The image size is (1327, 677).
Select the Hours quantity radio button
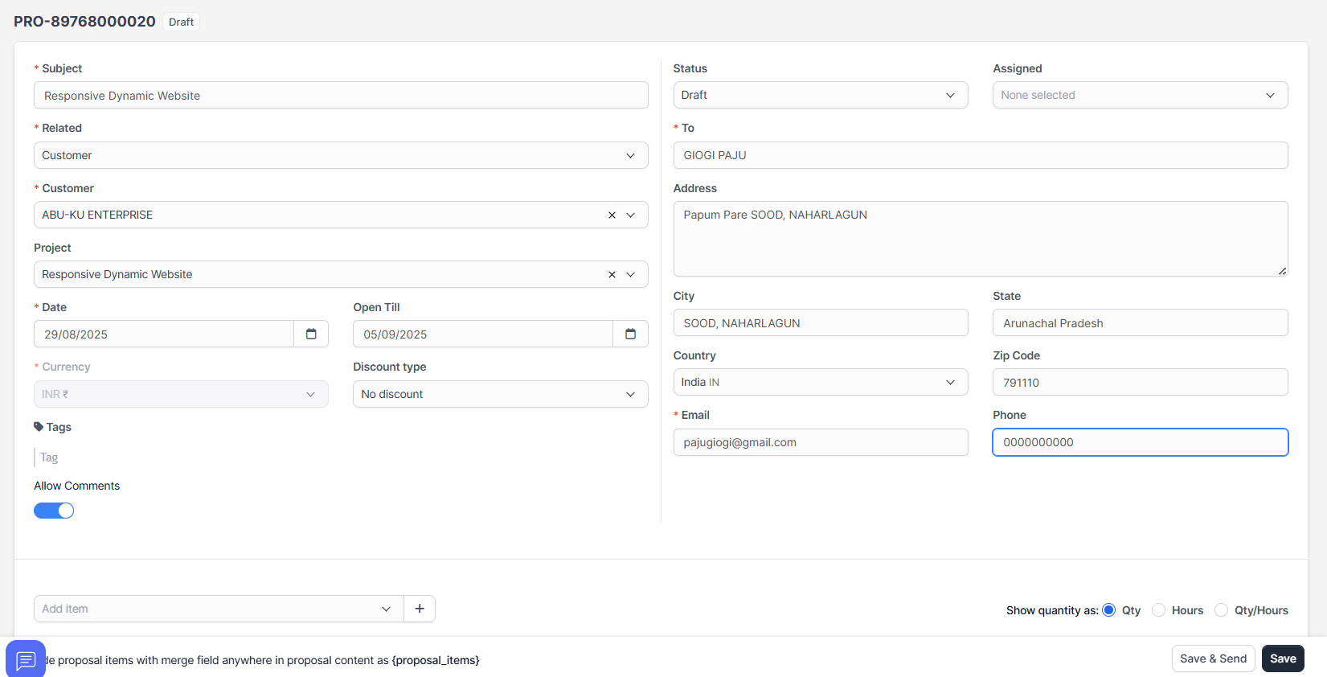1158,610
